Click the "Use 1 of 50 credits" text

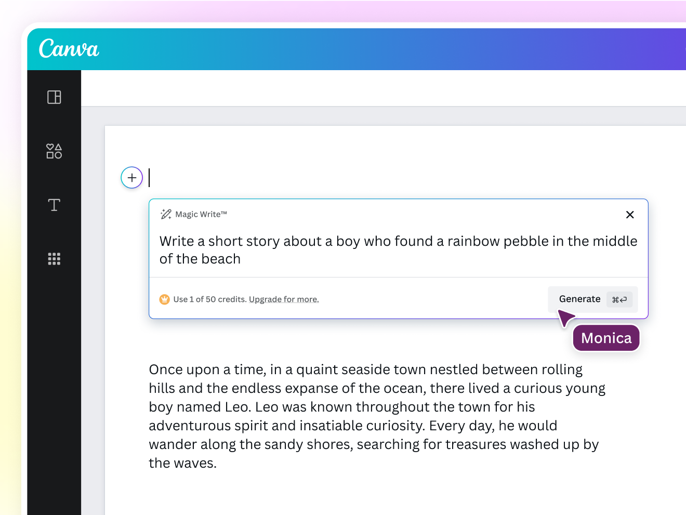pyautogui.click(x=210, y=299)
